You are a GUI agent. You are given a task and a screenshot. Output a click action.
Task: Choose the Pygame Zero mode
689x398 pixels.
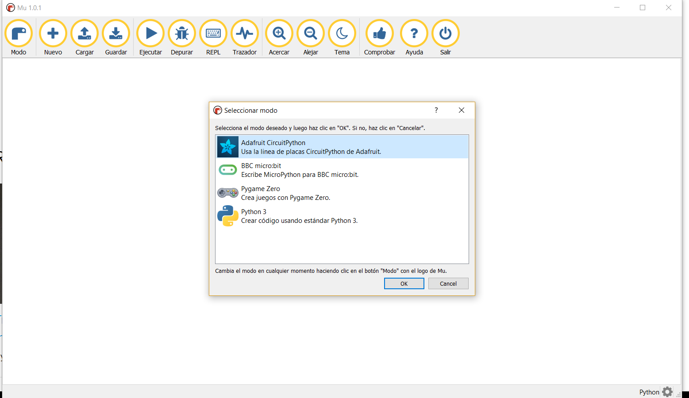tap(342, 193)
